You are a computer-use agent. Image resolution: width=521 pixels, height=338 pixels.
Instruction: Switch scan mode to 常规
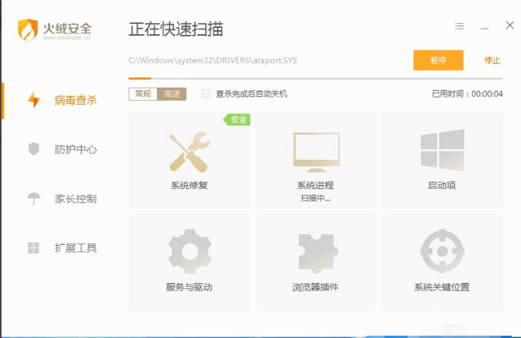[x=143, y=94]
